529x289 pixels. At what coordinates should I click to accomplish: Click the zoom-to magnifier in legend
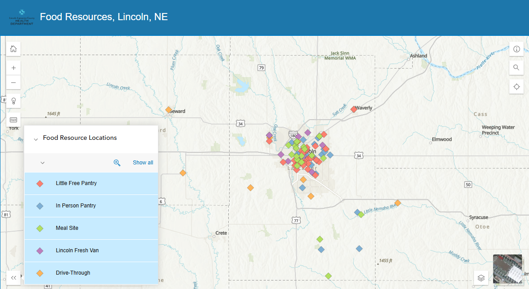click(x=117, y=163)
